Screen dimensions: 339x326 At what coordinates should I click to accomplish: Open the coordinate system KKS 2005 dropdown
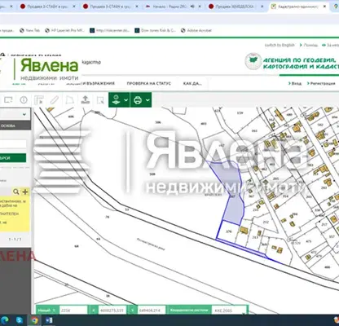point(229,311)
